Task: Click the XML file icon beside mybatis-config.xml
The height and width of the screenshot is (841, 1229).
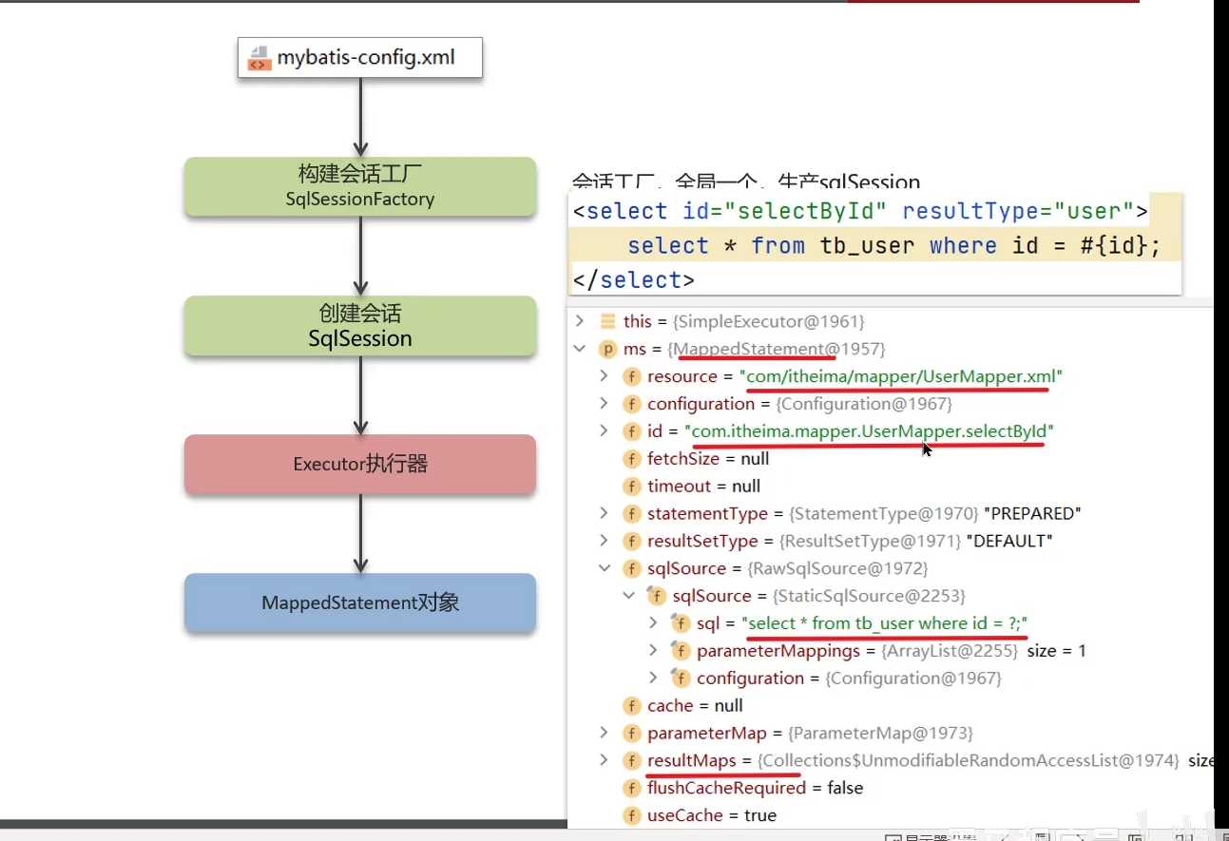Action: pos(259,58)
